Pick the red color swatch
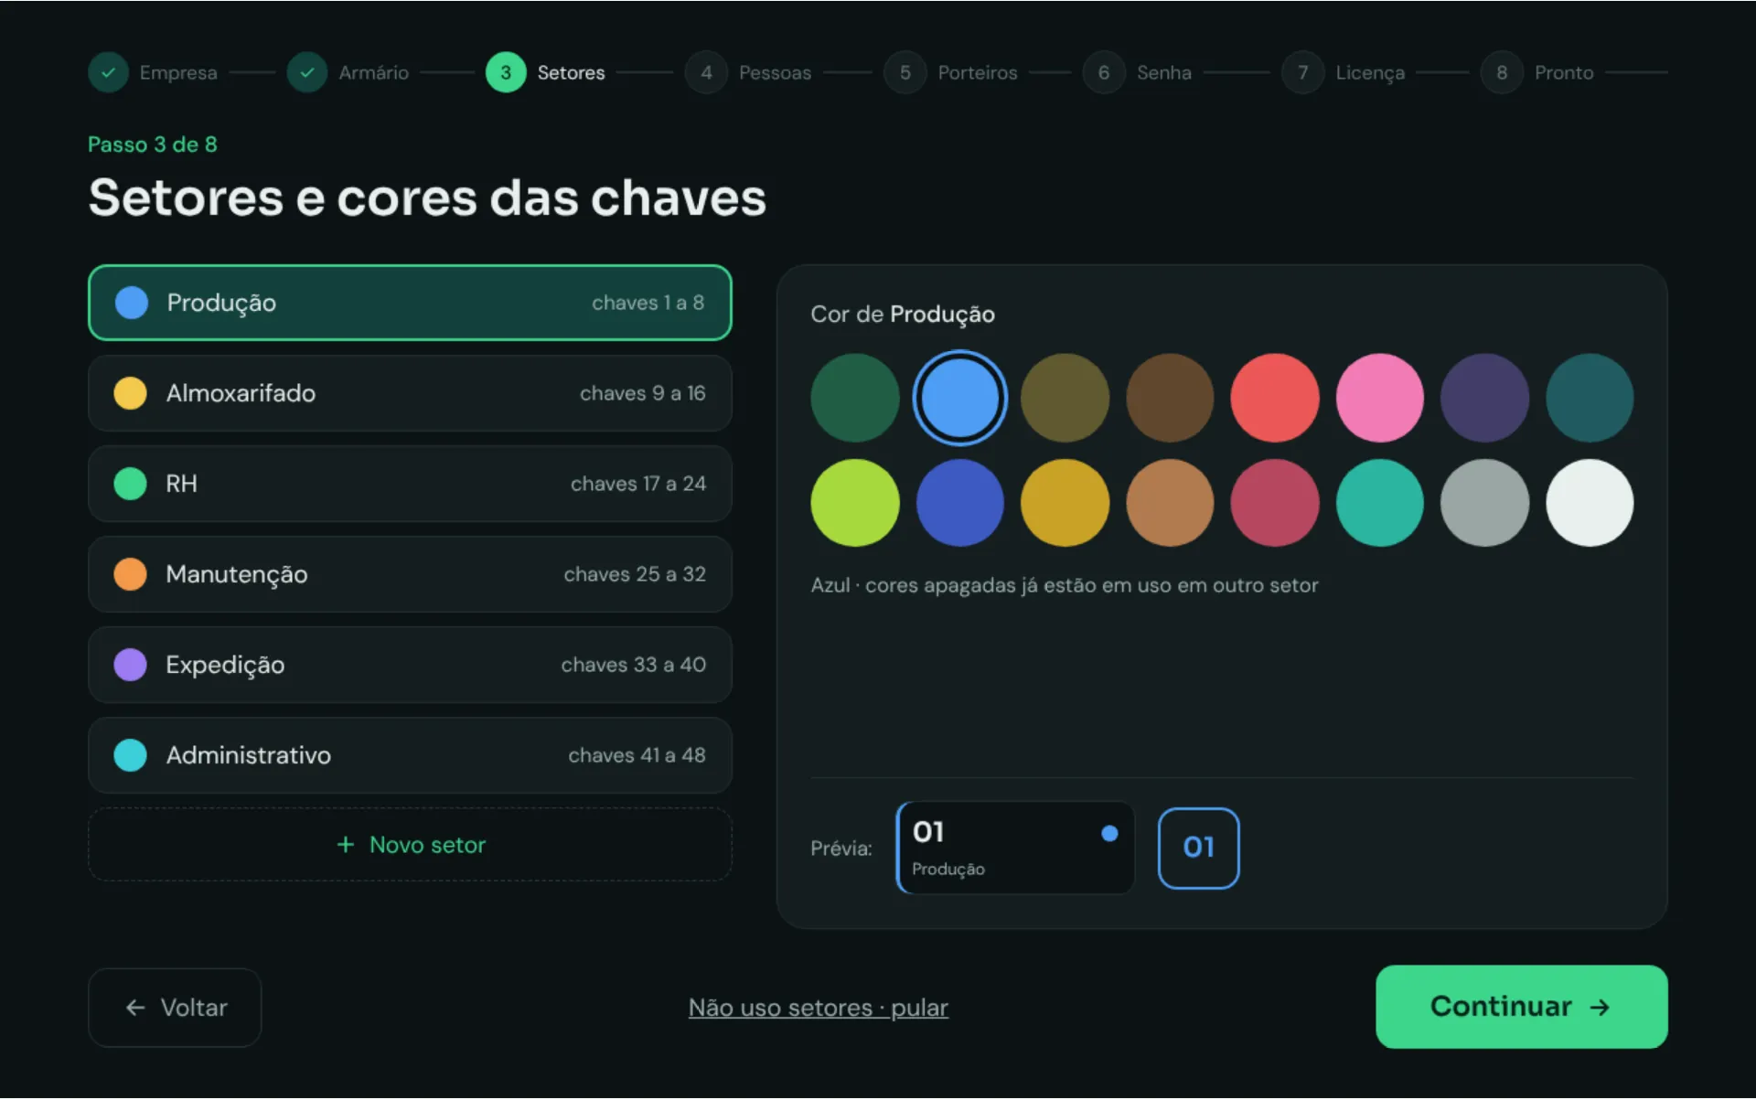The height and width of the screenshot is (1099, 1756). pos(1275,398)
